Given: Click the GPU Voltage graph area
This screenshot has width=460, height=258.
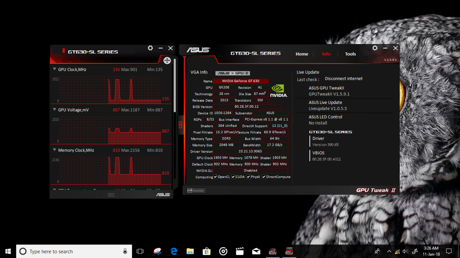Looking at the screenshot, I should tap(110, 130).
